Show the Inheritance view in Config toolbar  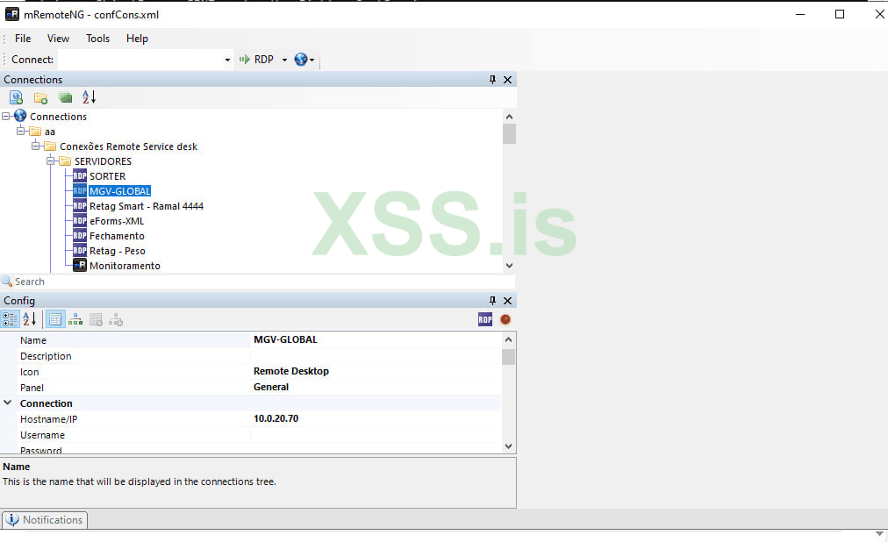click(x=75, y=319)
